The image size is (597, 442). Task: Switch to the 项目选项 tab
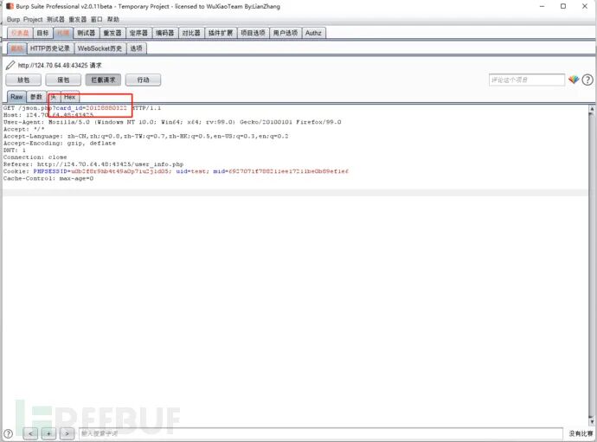(254, 33)
